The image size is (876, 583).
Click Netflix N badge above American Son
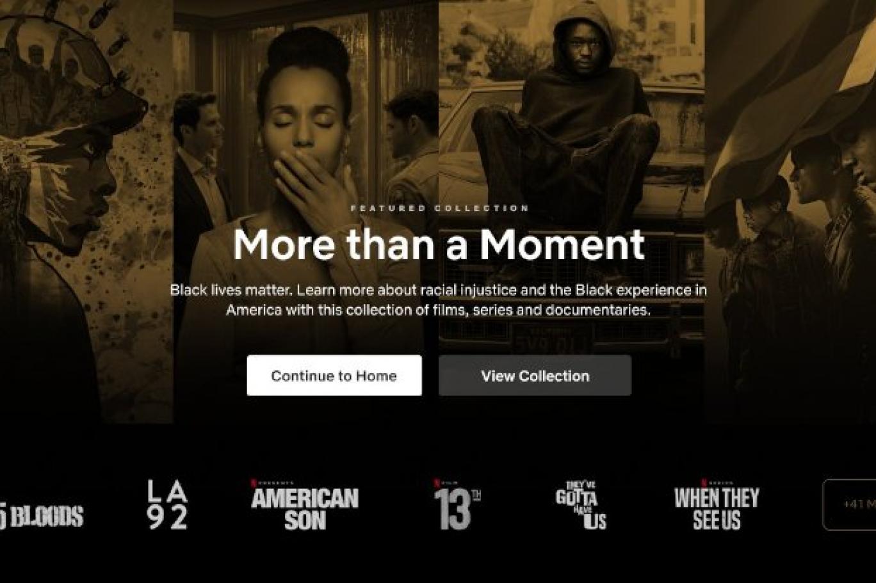click(253, 483)
